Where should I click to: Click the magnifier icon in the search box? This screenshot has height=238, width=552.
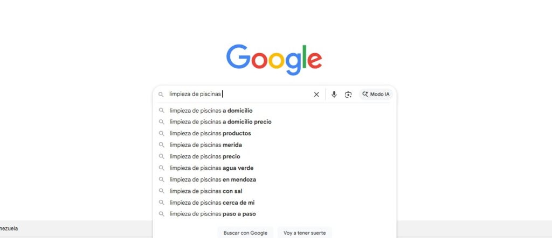[x=161, y=95]
